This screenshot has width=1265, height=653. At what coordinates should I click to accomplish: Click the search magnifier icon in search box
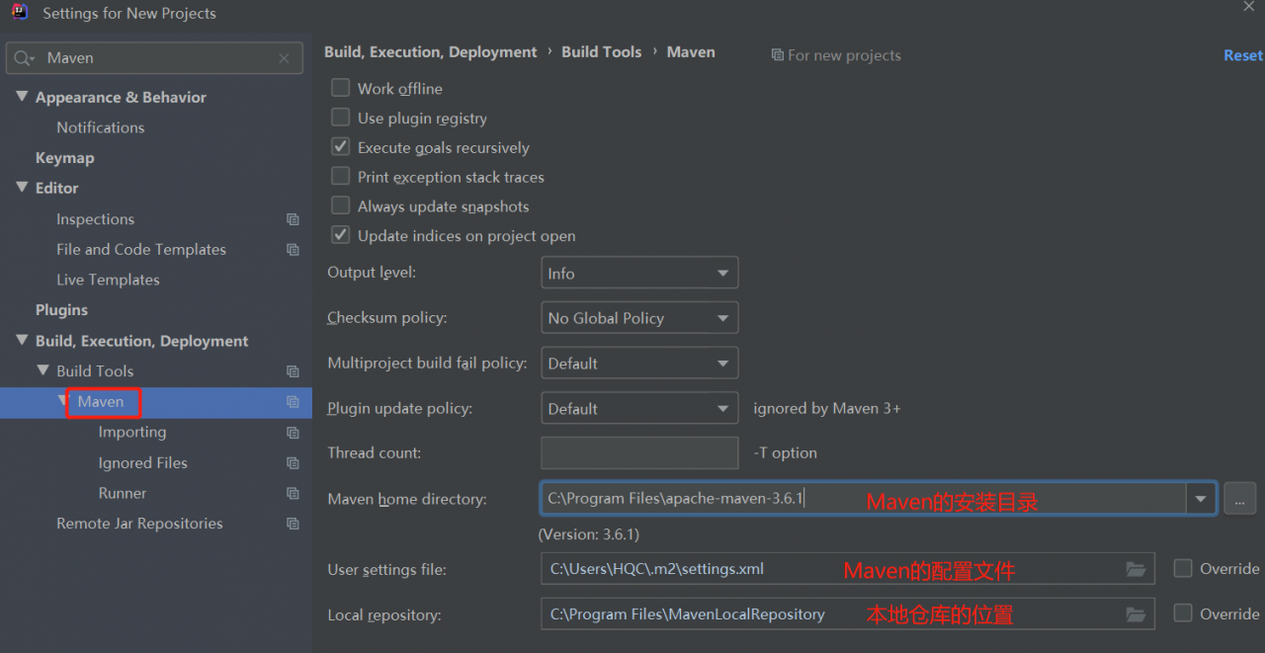coord(24,58)
